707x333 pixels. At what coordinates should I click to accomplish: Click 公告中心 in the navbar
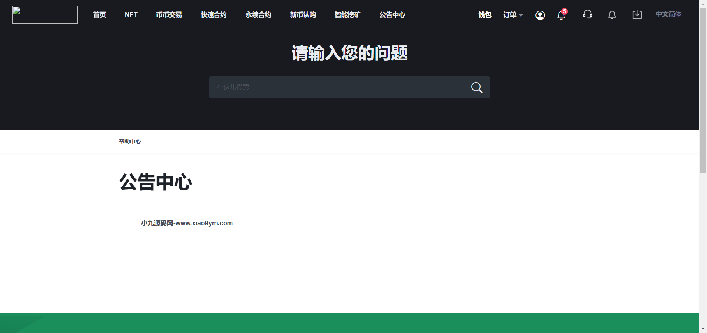coord(392,15)
